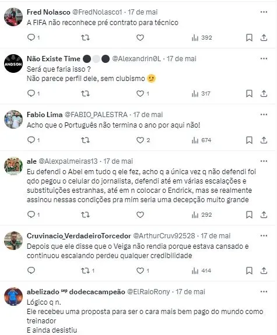
Task: Retweet the Não Existe Time post
Action: (x=85, y=94)
